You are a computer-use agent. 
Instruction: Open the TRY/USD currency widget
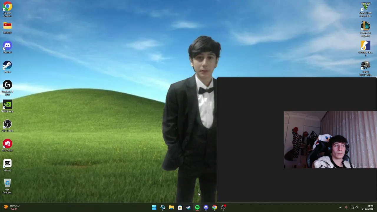pyautogui.click(x=11, y=207)
